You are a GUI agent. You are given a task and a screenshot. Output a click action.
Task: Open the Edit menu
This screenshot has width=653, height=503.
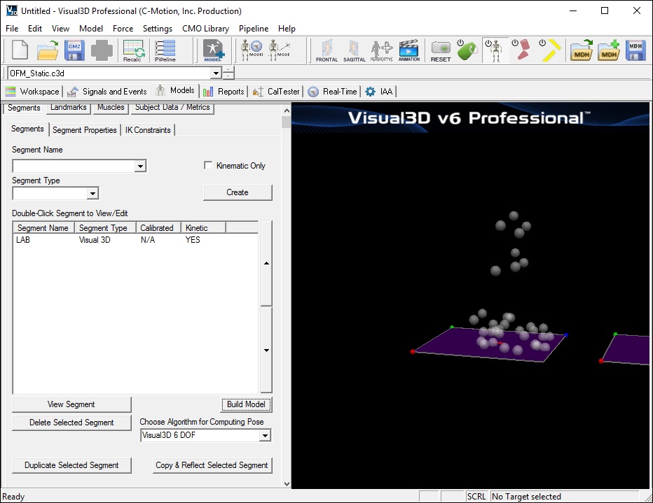[35, 29]
